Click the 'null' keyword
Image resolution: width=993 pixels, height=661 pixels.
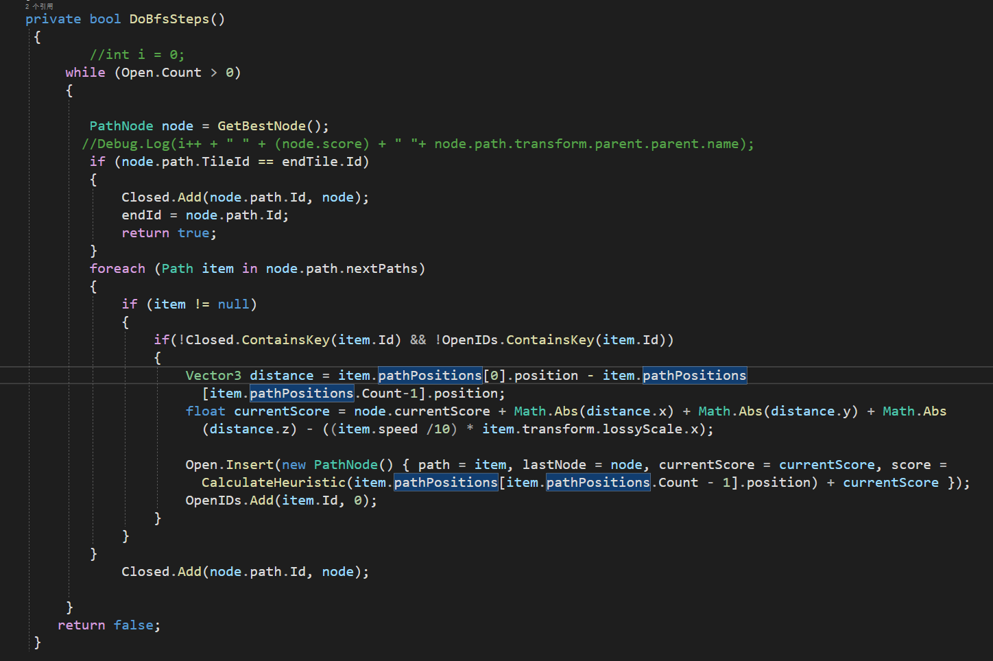coord(234,304)
